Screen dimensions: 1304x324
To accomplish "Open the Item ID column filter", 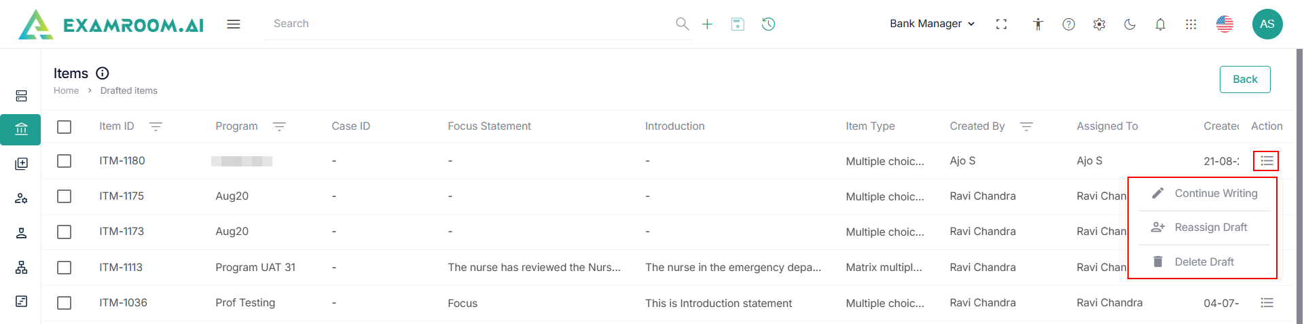I will [x=156, y=127].
